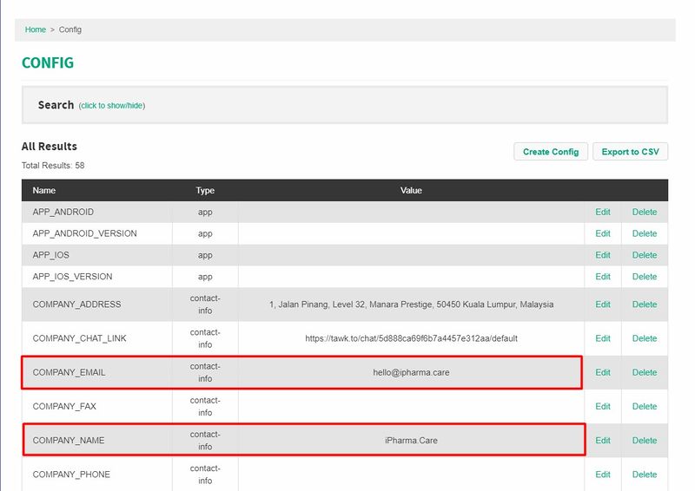
Task: Expand the Search panel via show/hide
Action: point(112,106)
